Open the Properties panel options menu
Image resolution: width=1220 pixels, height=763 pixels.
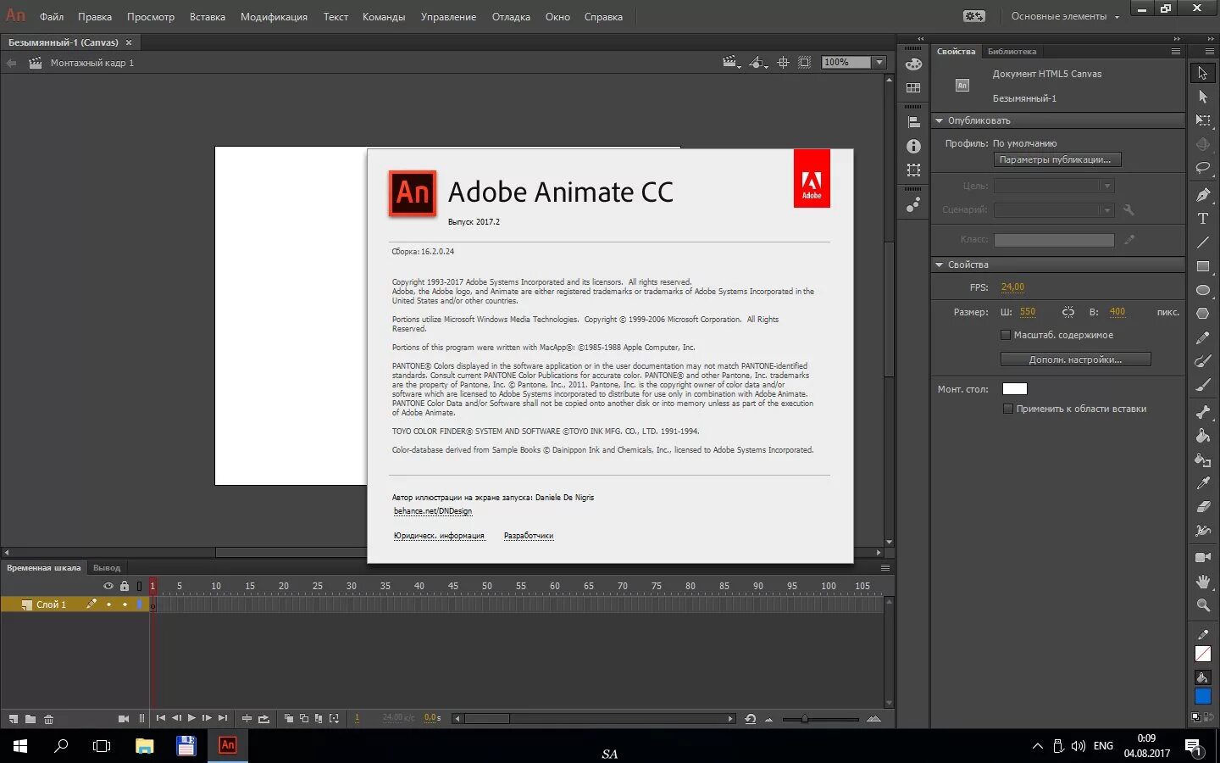tap(1176, 52)
